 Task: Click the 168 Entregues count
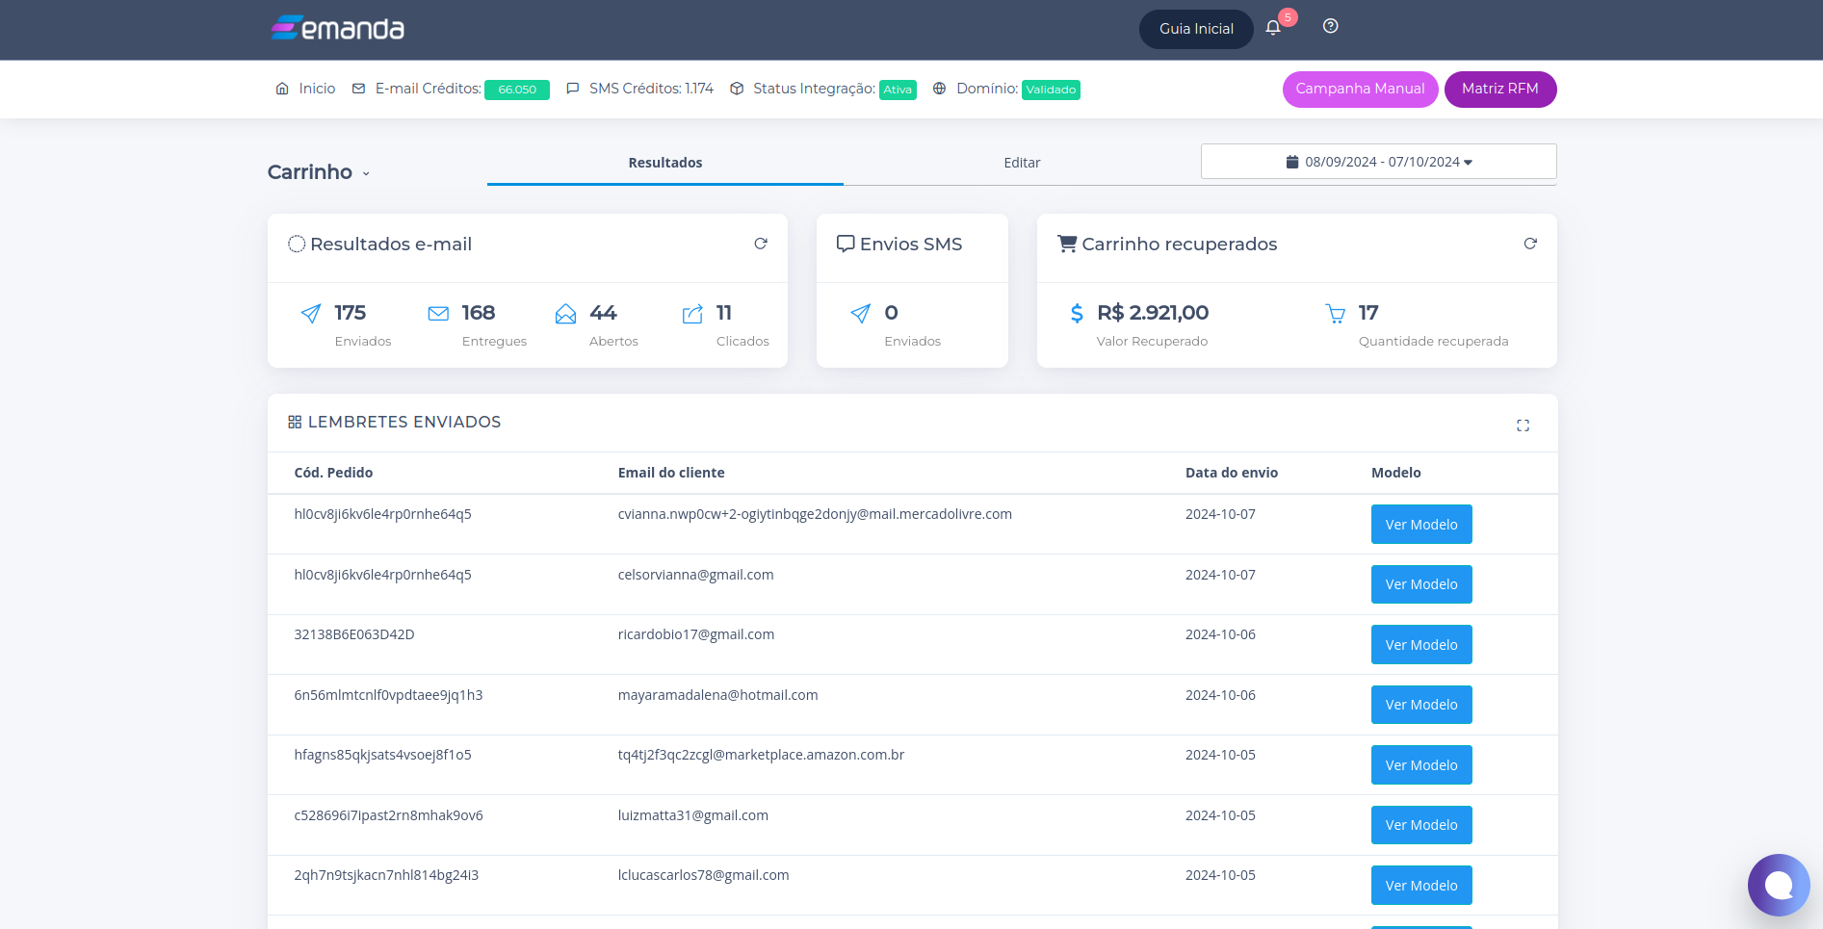pyautogui.click(x=478, y=313)
